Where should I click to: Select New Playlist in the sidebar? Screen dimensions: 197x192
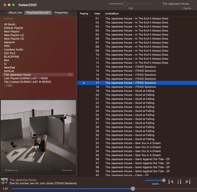click(12, 31)
